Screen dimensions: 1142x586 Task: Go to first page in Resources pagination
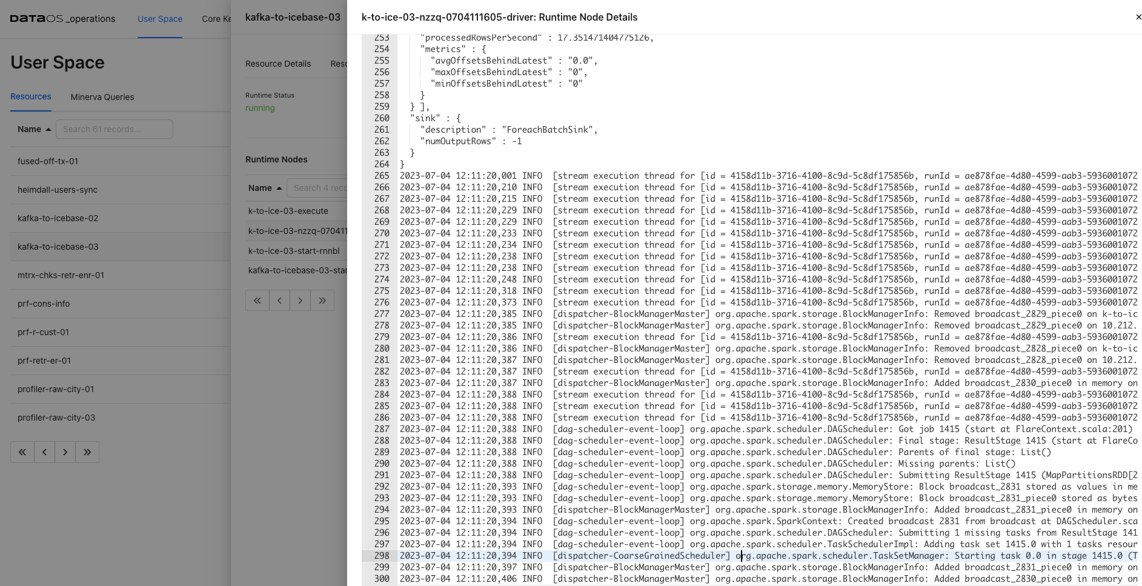[22, 452]
